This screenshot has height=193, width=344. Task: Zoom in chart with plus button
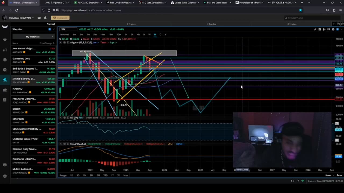click(202, 108)
